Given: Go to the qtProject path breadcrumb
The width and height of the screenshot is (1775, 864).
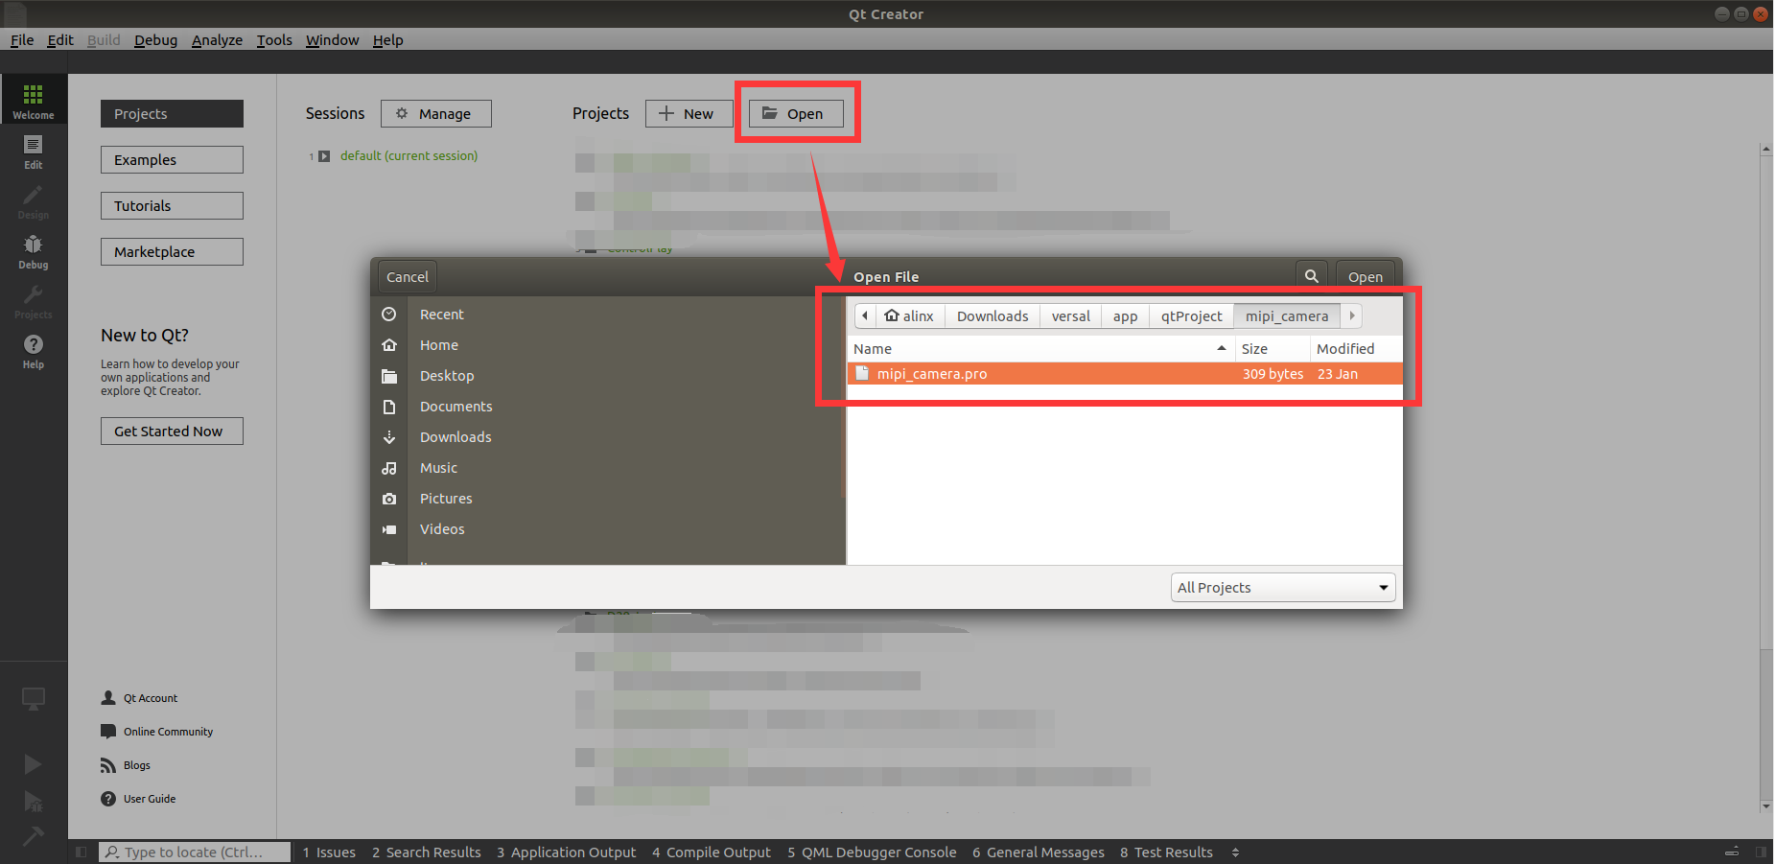Looking at the screenshot, I should click(x=1191, y=316).
